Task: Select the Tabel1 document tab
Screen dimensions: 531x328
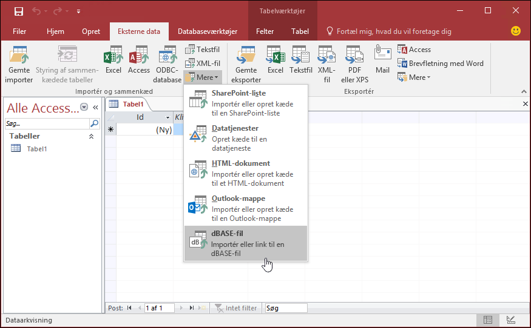Action: (127, 104)
